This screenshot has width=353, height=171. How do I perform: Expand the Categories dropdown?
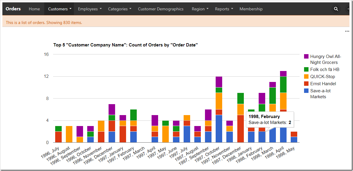coord(119,9)
